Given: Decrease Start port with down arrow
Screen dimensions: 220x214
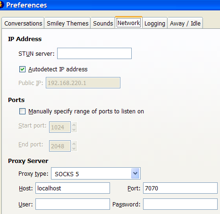Looking at the screenshot, I should pos(74,129).
